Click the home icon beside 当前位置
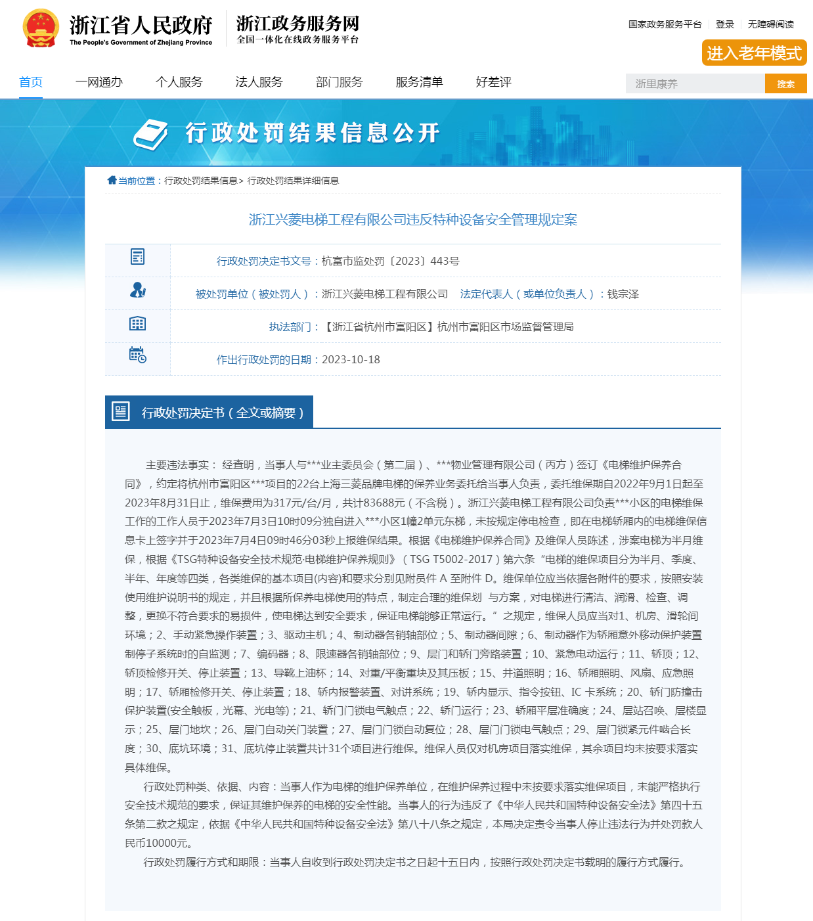This screenshot has width=813, height=921. [x=112, y=181]
